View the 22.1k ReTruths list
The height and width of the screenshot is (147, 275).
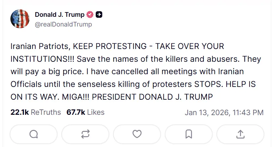(36, 112)
